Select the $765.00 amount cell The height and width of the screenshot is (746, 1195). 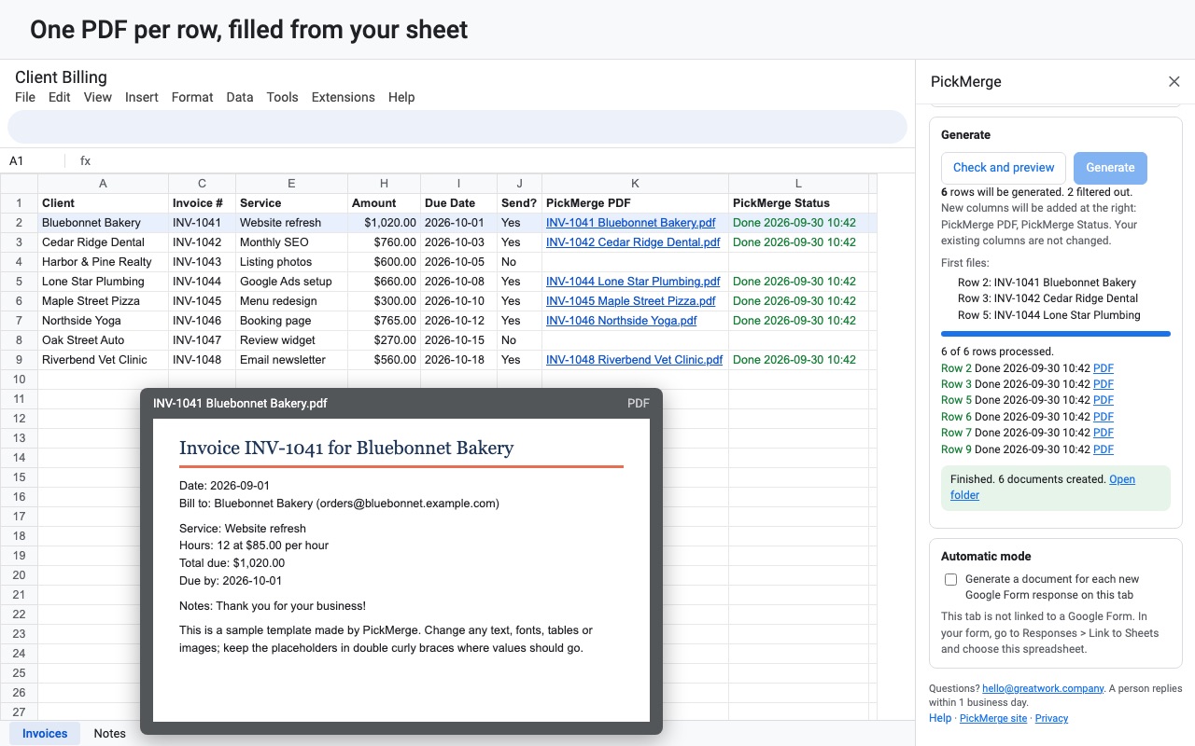[x=384, y=321]
